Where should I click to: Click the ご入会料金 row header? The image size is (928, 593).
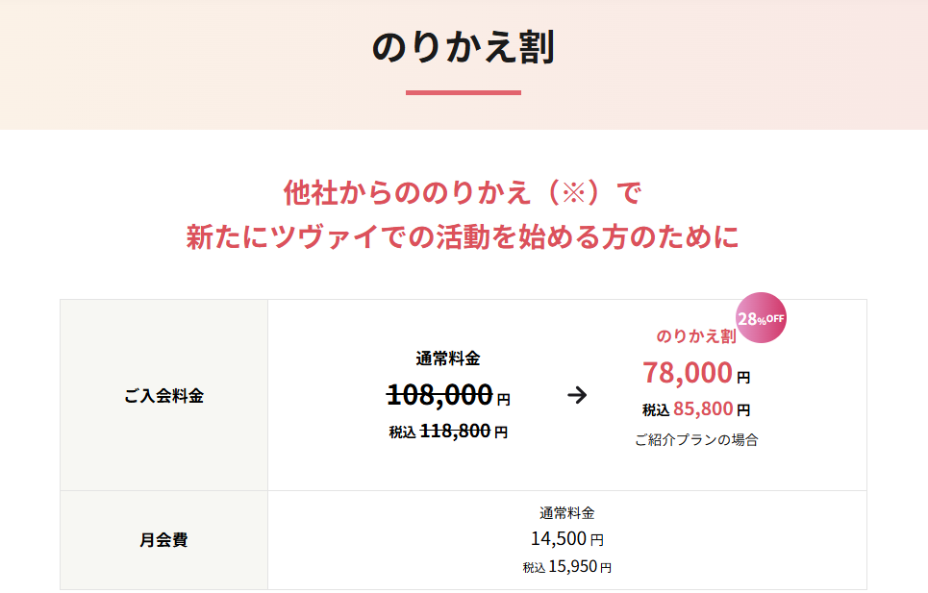pos(163,395)
